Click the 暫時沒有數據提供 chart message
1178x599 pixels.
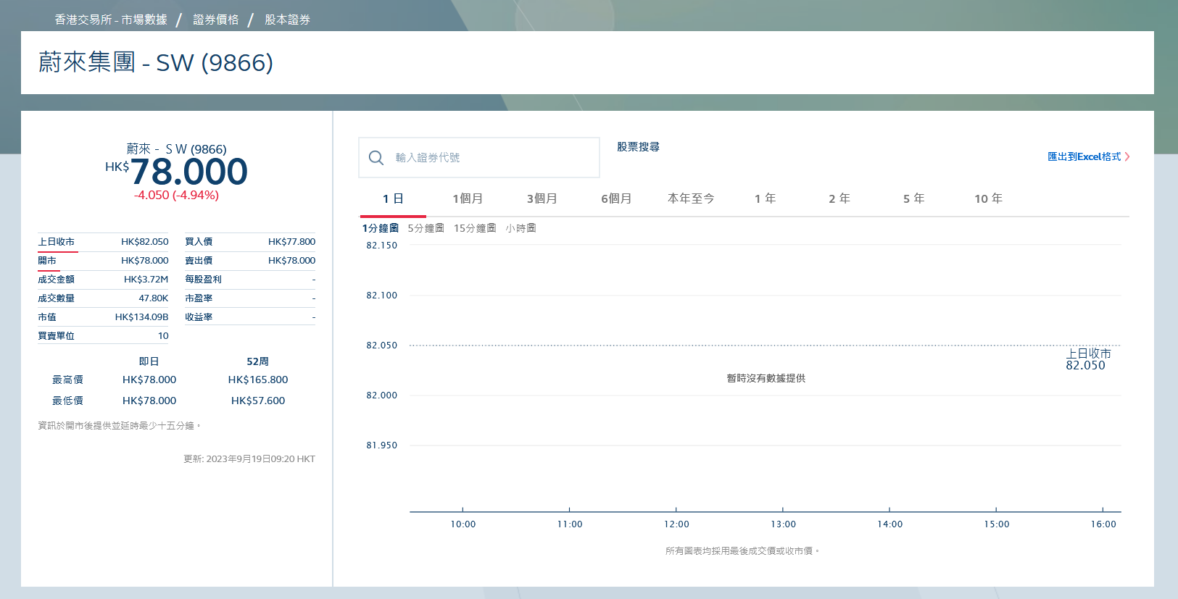766,378
